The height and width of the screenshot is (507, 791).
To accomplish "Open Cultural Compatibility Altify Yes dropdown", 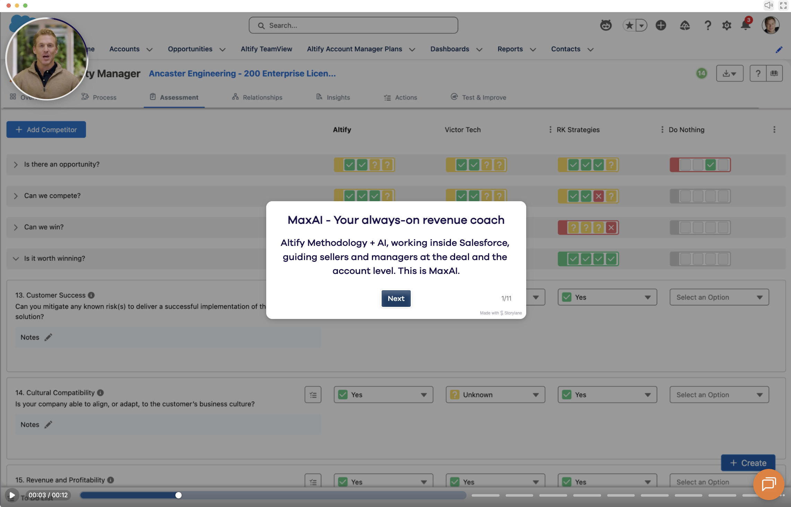I will (383, 395).
